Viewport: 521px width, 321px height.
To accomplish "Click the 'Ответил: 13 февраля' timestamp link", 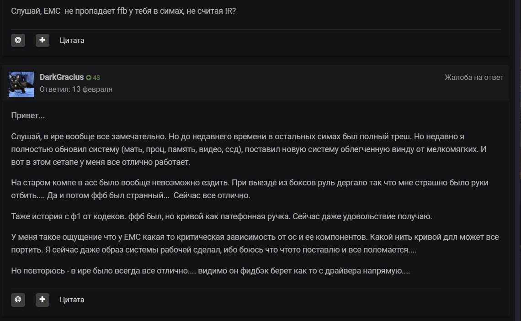I will point(76,89).
